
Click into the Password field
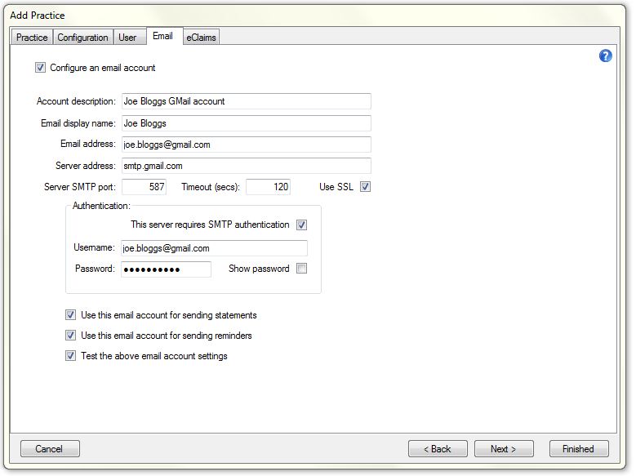[x=166, y=269]
